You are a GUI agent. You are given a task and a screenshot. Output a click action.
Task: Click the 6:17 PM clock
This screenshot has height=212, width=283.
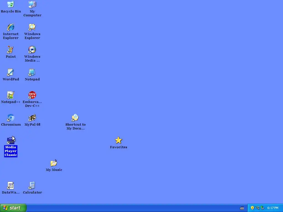273,208
